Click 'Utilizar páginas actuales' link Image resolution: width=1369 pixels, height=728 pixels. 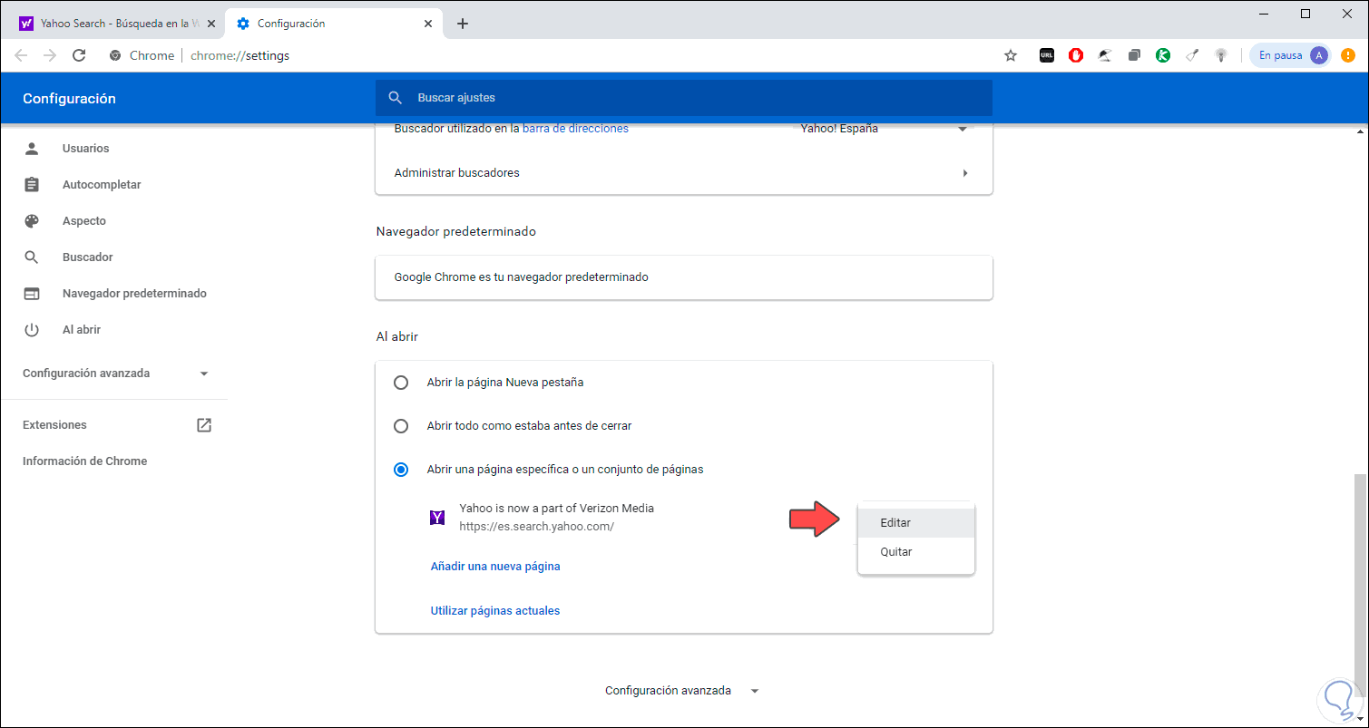click(x=495, y=611)
